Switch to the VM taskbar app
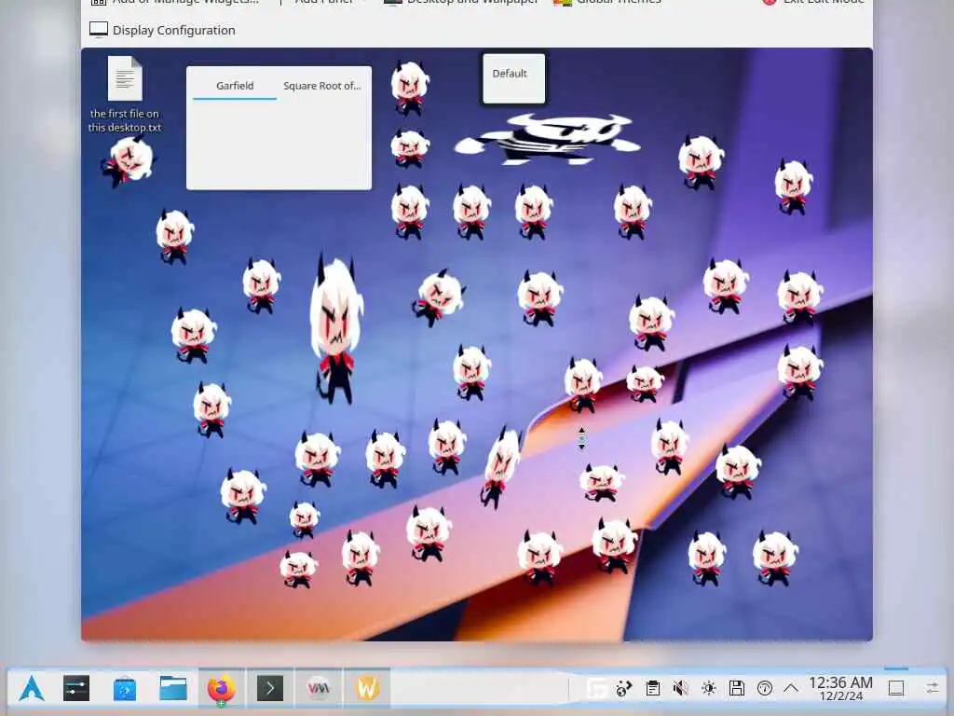954x716 pixels. (x=319, y=689)
